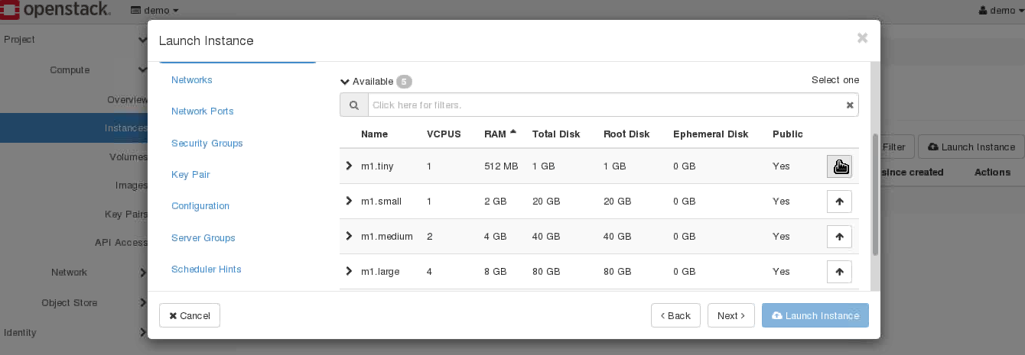The height and width of the screenshot is (355, 1025).
Task: Sort flavors by Ephemeral Disk column
Action: coord(711,134)
